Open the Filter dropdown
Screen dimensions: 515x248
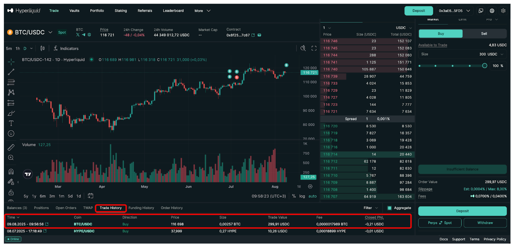(371, 208)
